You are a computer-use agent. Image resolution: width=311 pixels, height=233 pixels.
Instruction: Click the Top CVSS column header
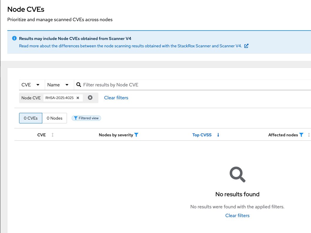click(202, 135)
